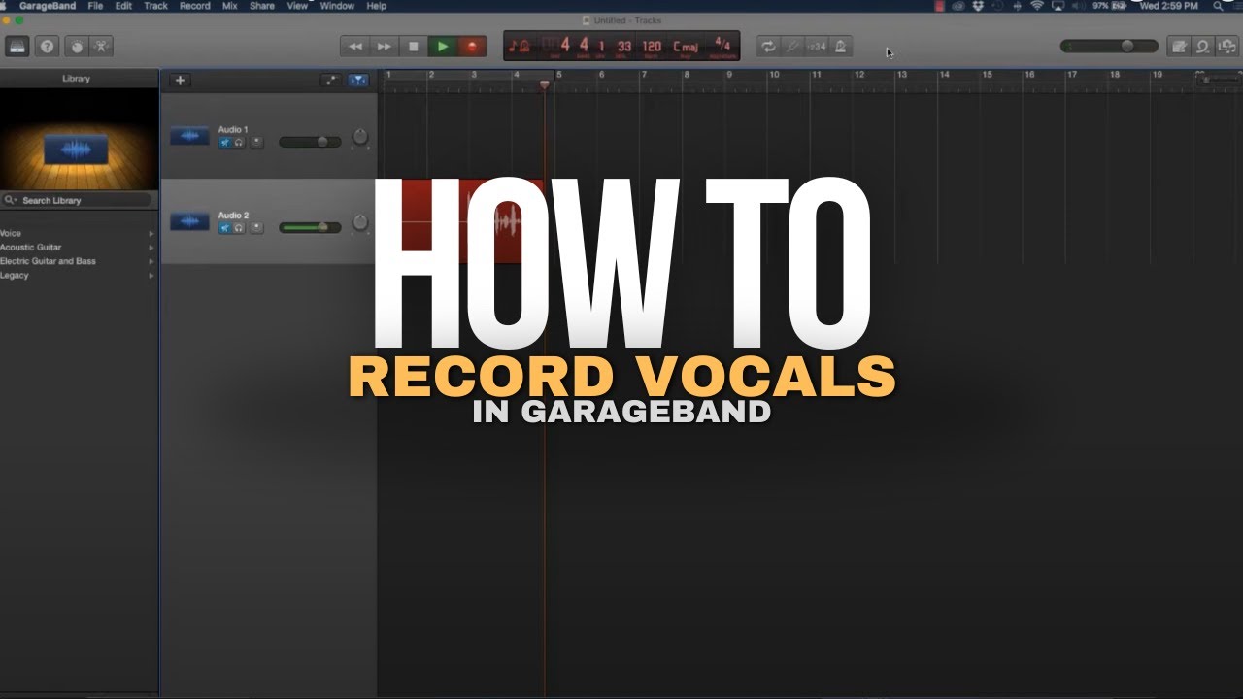
Task: Open the File menu
Action: tap(95, 6)
